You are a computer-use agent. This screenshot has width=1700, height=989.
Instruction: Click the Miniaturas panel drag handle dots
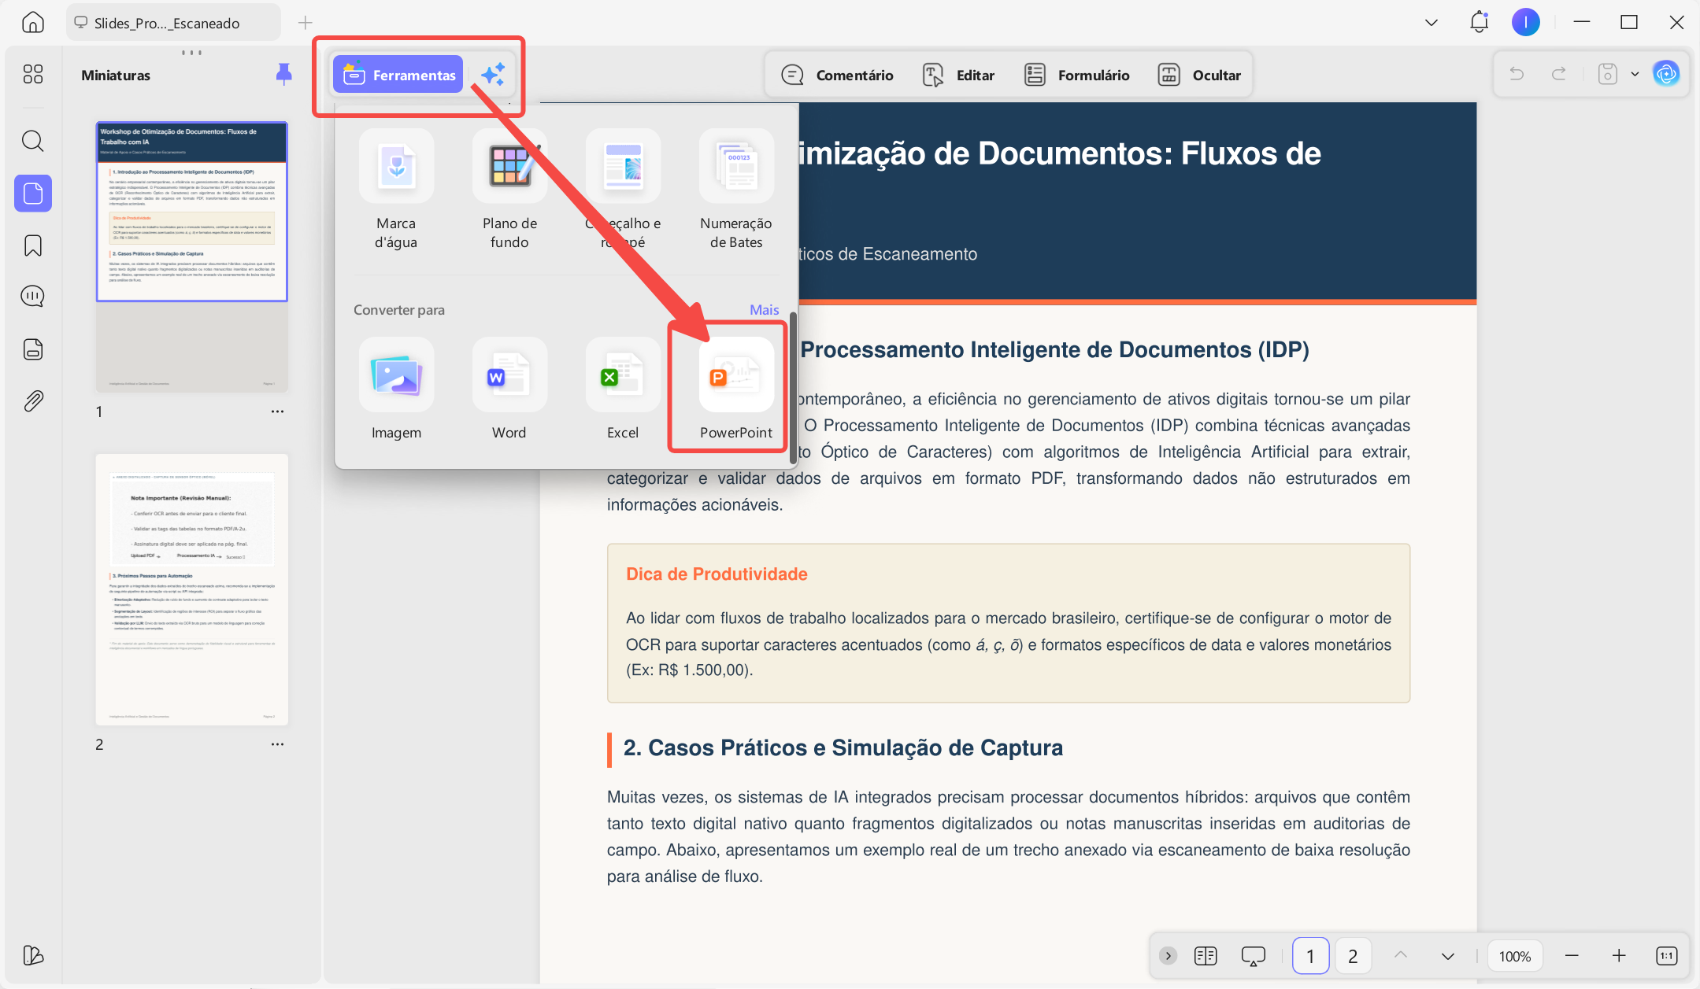(x=191, y=53)
